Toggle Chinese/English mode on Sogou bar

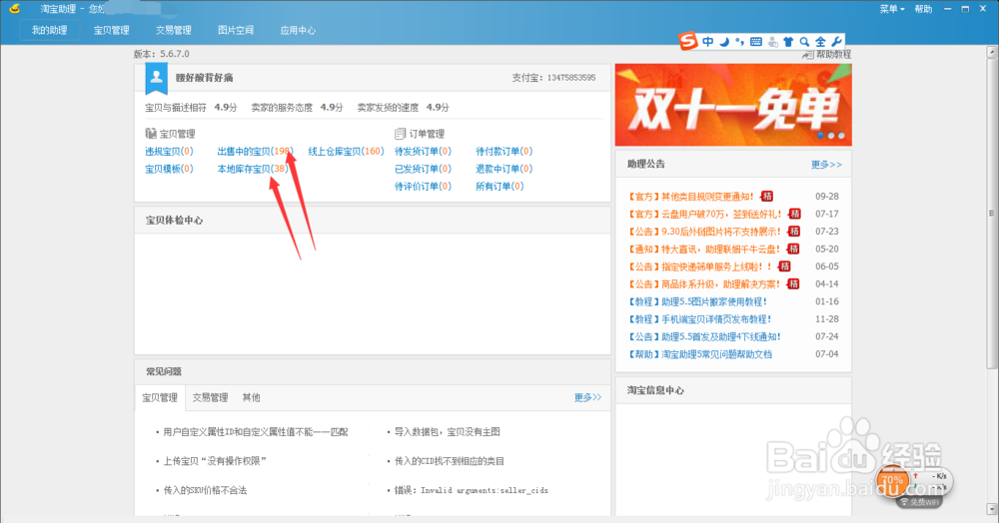pos(708,41)
